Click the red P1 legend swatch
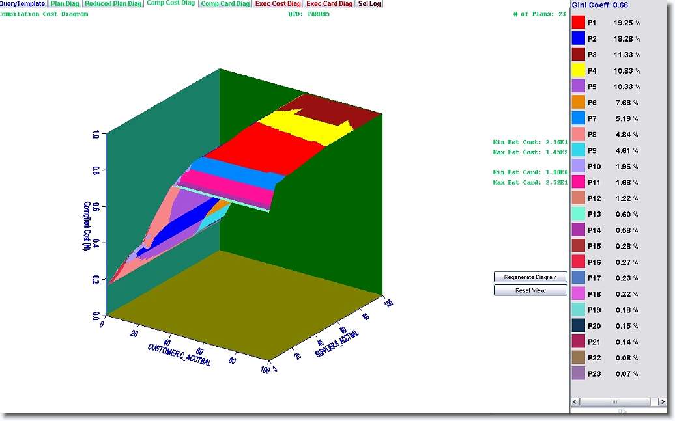 pyautogui.click(x=578, y=23)
